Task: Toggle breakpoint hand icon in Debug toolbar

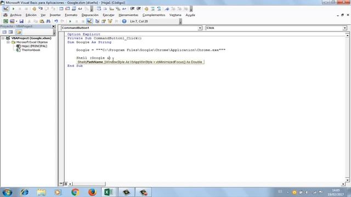Action: [x=34, y=9]
